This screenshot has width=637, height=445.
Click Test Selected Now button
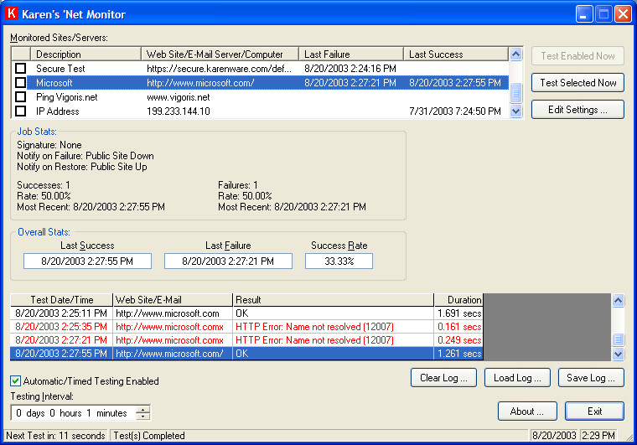(x=577, y=83)
